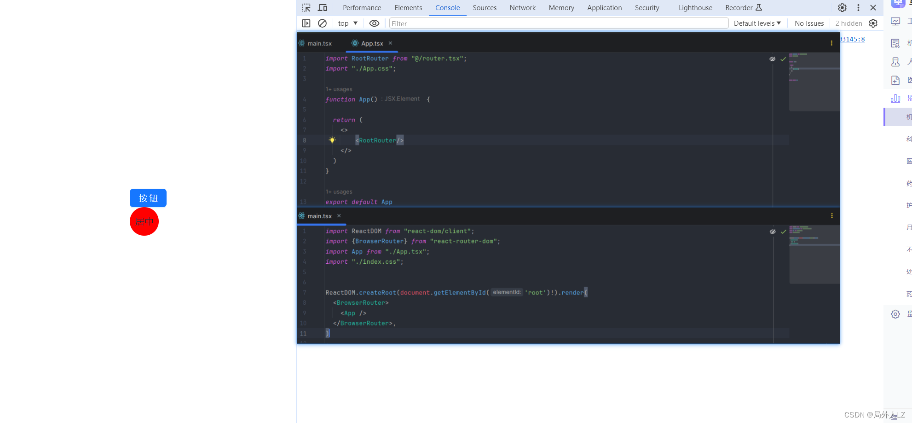The width and height of the screenshot is (912, 423).
Task: Click the add-document icon in right sidebar
Action: pyautogui.click(x=895, y=80)
